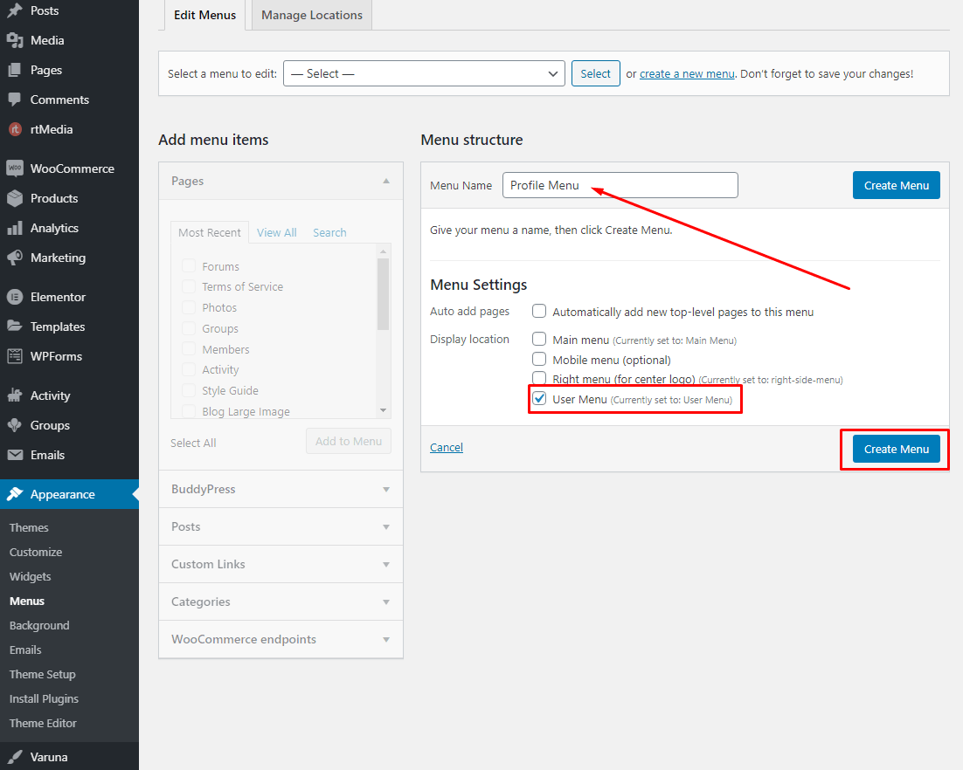This screenshot has height=770, width=963.
Task: Click the Add to Menu button
Action: (349, 441)
